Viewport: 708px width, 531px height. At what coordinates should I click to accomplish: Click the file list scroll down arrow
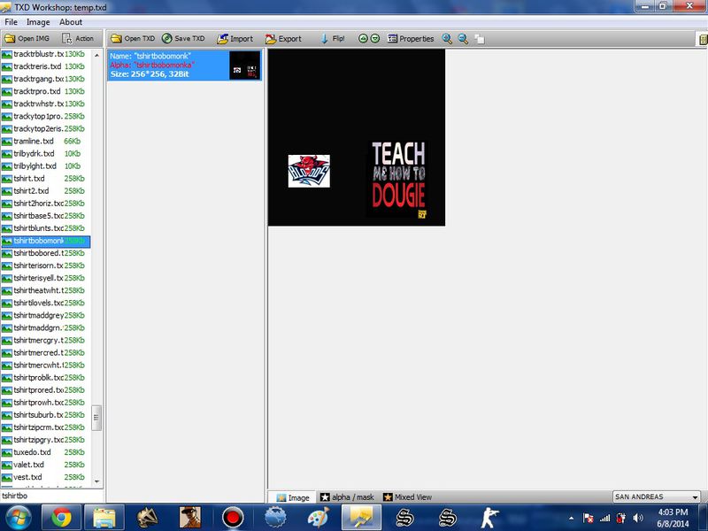click(x=96, y=481)
